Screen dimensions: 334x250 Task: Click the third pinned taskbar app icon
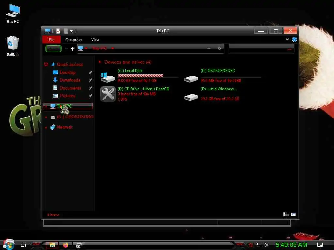[x=79, y=245]
